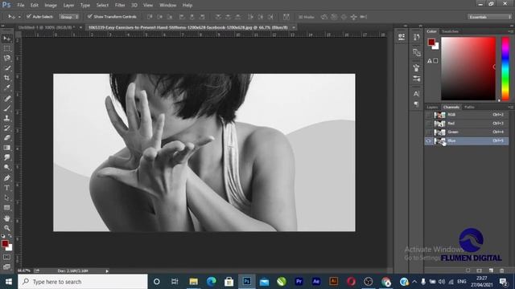Open the File menu
The height and width of the screenshot is (289, 515).
pyautogui.click(x=21, y=6)
